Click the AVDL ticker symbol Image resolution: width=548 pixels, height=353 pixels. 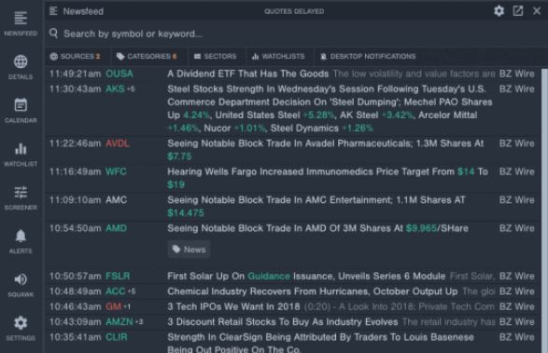pyautogui.click(x=118, y=143)
